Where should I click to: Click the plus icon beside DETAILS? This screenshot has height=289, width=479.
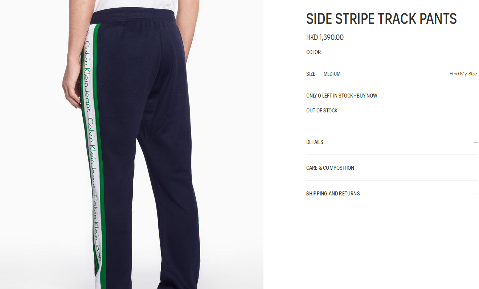475,142
